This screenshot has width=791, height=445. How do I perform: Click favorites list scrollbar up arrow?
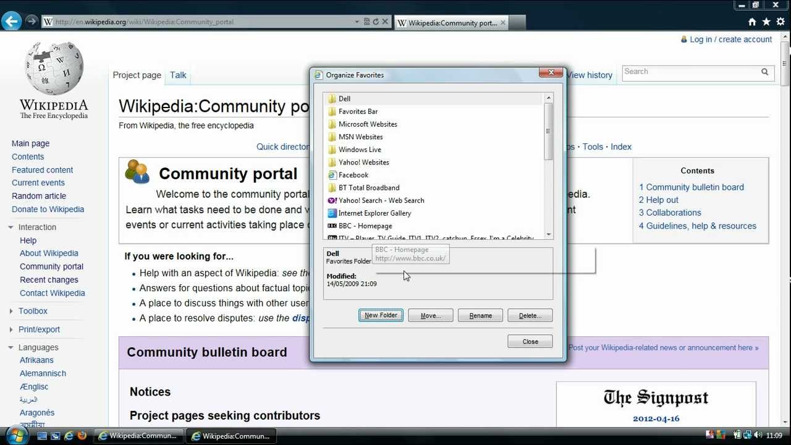coord(548,98)
